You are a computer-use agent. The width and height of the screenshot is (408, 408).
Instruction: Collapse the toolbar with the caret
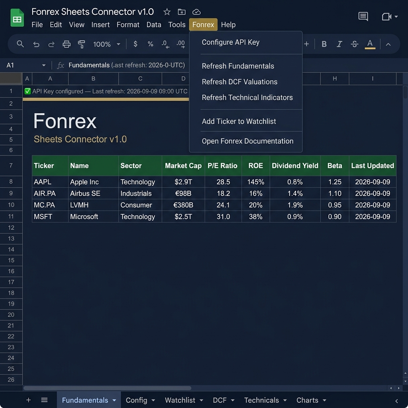coord(388,45)
